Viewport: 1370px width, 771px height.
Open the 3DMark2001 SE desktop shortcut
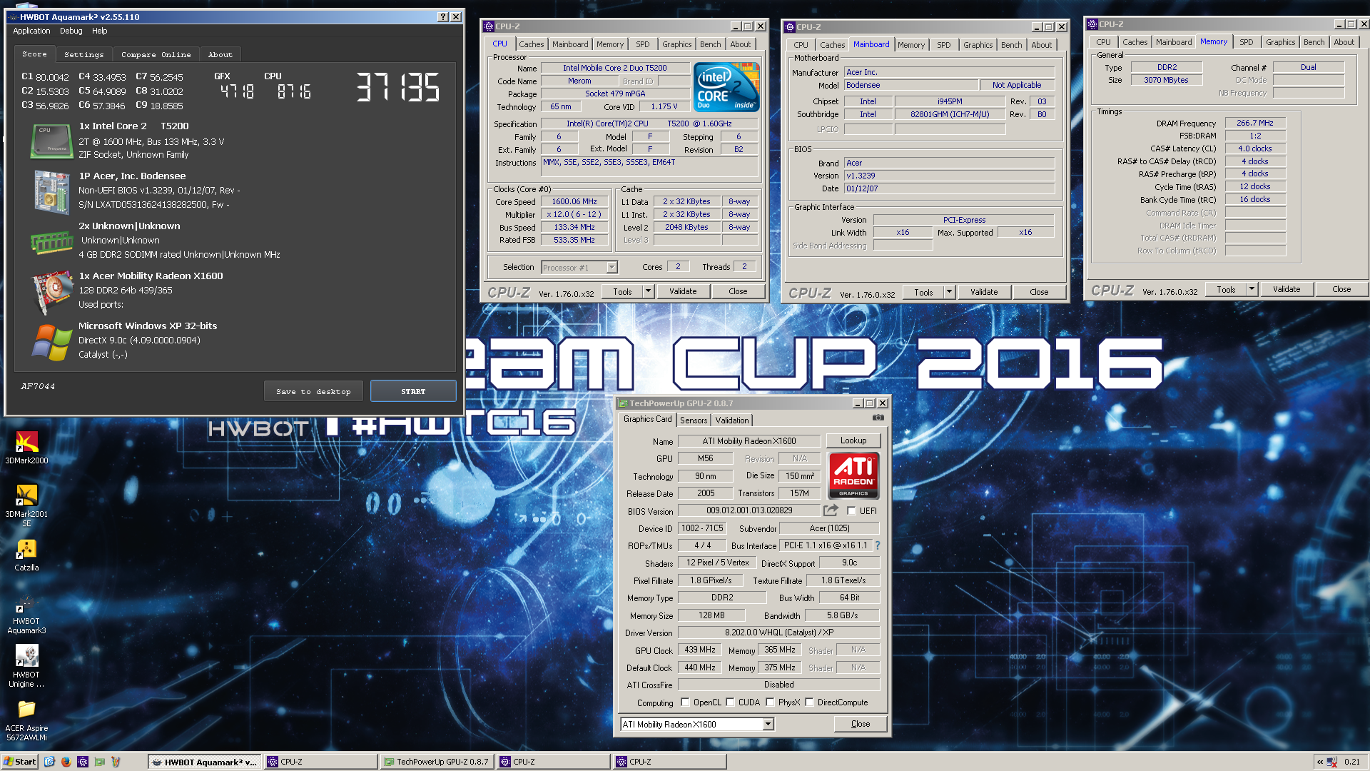pos(26,505)
